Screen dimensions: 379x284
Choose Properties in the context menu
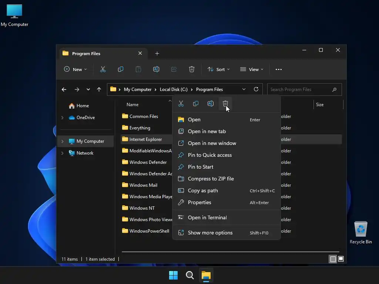[x=226, y=202]
